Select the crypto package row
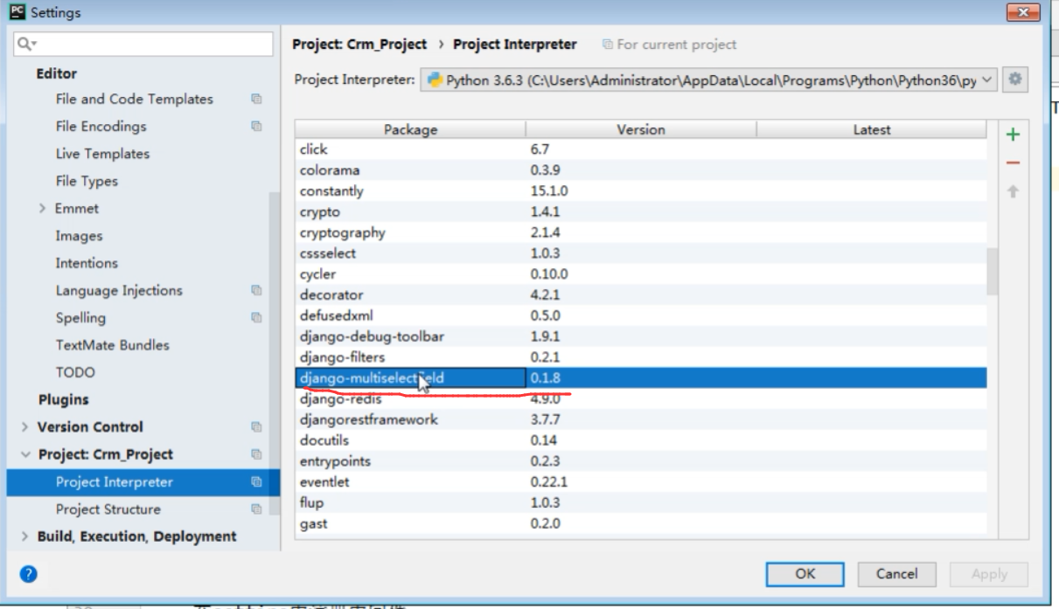This screenshot has width=1059, height=609. tap(641, 211)
